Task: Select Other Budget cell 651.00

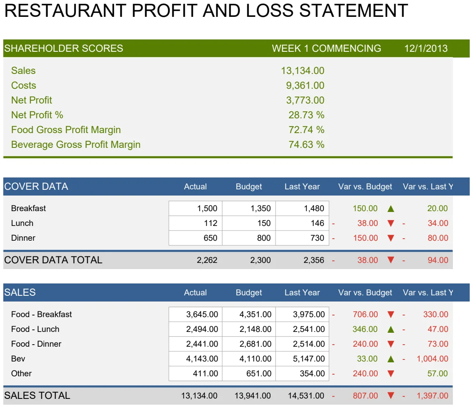Action: [x=249, y=373]
